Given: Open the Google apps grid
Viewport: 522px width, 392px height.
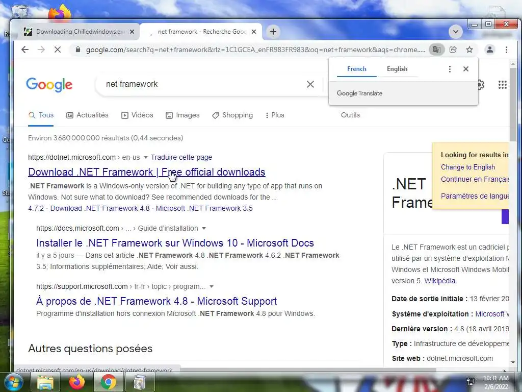Looking at the screenshot, I should point(502,85).
